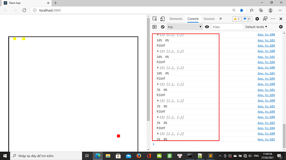The width and height of the screenshot is (286, 160).
Task: Toggle the live expression eye icon
Action: click(x=207, y=27)
